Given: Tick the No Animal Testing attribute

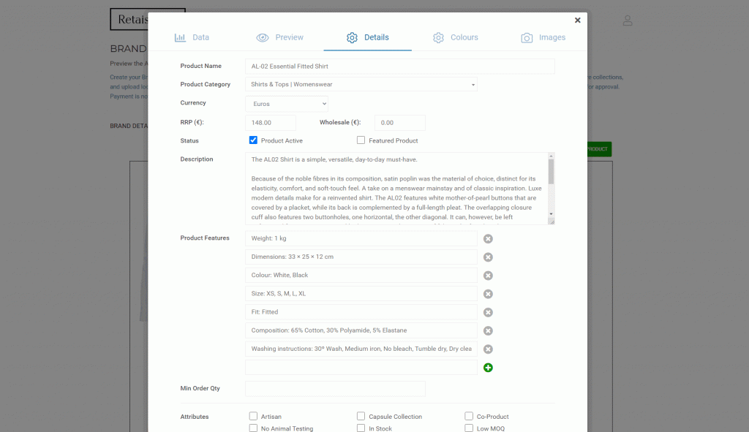Looking at the screenshot, I should pos(253,428).
